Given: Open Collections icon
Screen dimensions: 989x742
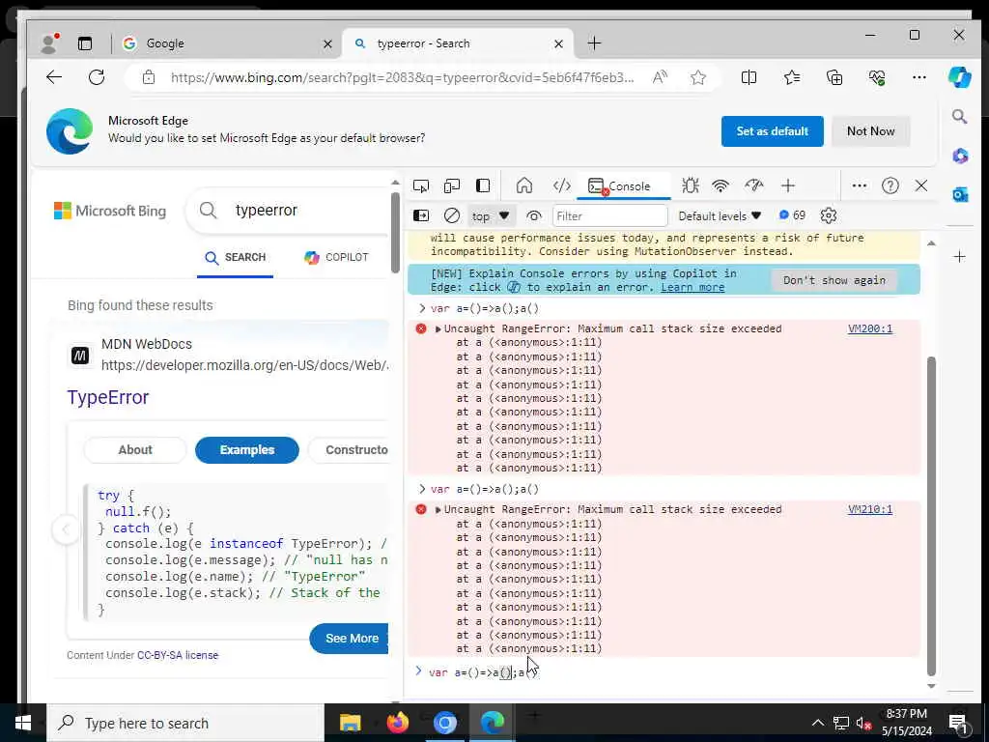Looking at the screenshot, I should (x=834, y=77).
